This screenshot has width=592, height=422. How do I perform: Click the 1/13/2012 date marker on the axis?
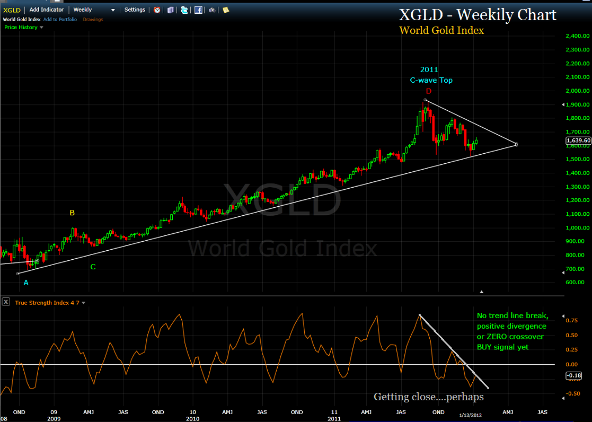click(x=470, y=415)
